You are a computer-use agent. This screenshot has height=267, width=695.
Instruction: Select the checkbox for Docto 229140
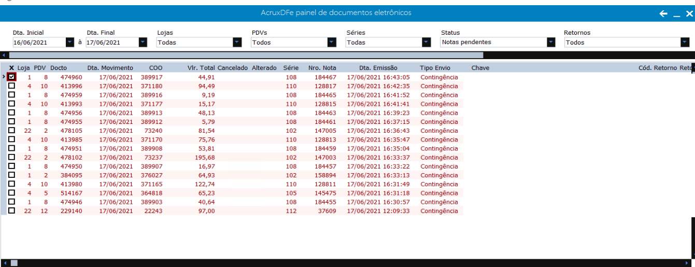tap(12, 211)
